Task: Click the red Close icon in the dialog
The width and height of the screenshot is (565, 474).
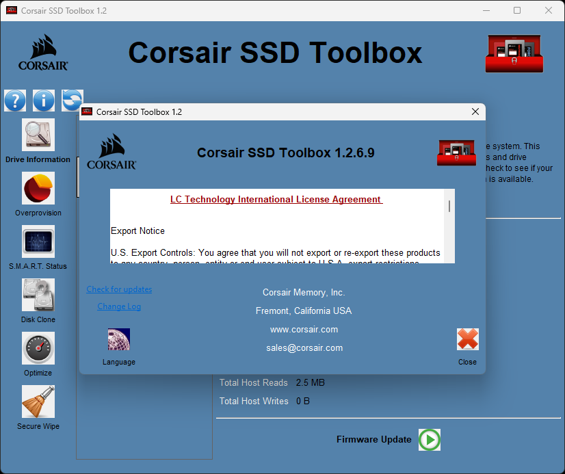Action: (467, 339)
